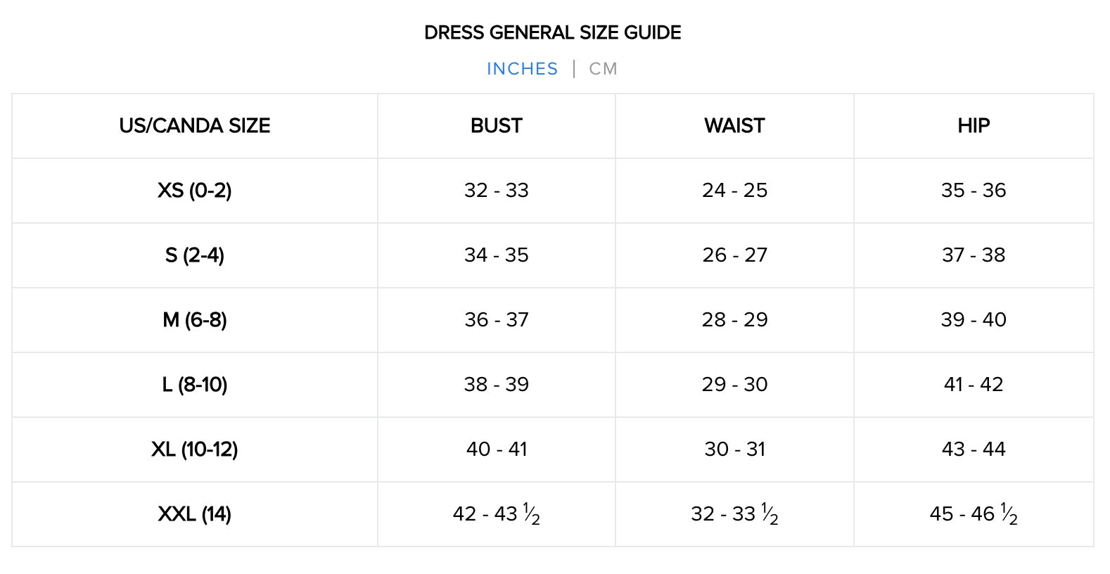Select the WAIST column header
Image resolution: width=1110 pixels, height=574 pixels.
point(734,126)
